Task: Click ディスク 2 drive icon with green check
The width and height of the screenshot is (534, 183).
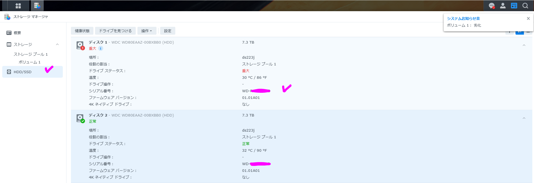Action: (80, 118)
